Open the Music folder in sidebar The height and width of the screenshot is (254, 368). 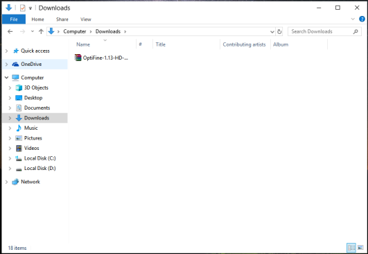(31, 128)
